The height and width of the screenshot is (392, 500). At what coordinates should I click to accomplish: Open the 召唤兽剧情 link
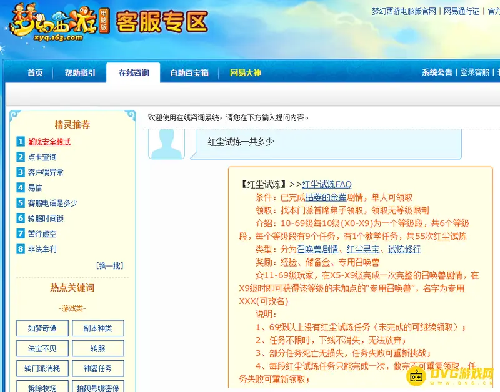tap(317, 249)
